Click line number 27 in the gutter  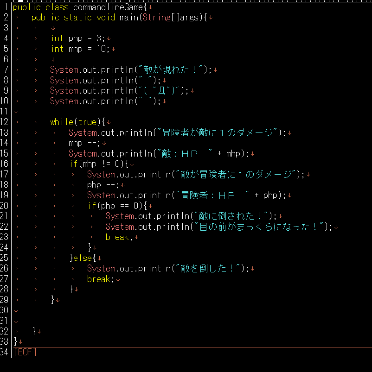click(4, 278)
